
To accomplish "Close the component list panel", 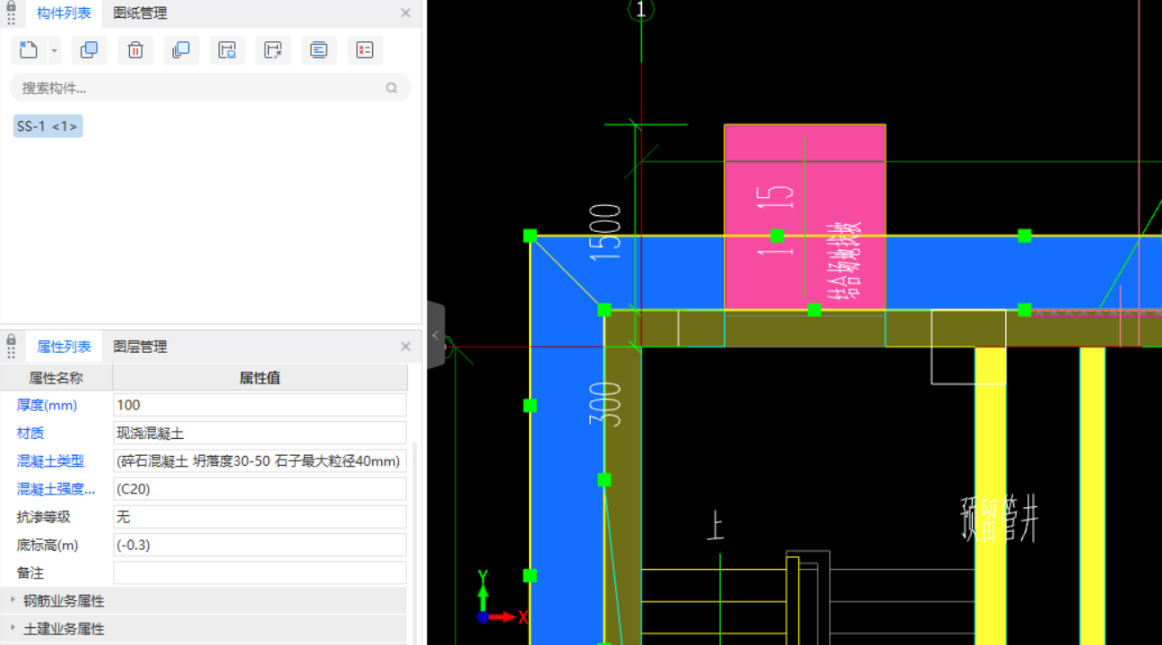I will [x=405, y=13].
